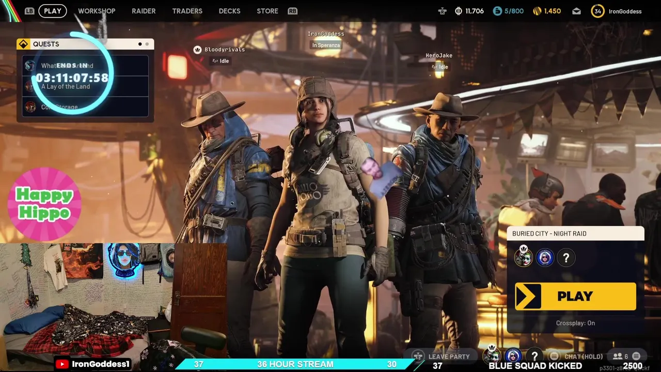The height and width of the screenshot is (372, 661).
Task: Click the blue token icon beside 5/800
Action: pyautogui.click(x=497, y=11)
